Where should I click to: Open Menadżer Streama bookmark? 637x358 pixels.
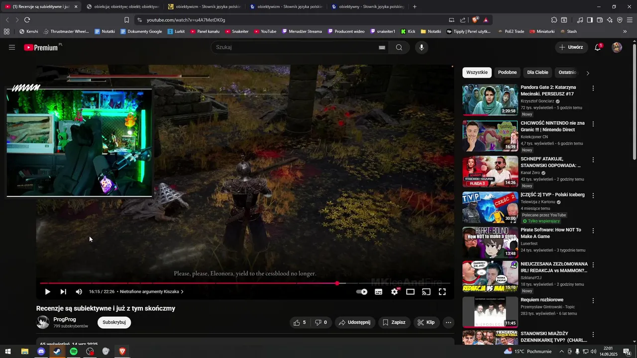(302, 31)
